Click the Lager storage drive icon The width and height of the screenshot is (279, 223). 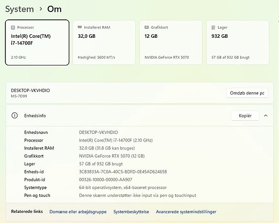(213, 27)
